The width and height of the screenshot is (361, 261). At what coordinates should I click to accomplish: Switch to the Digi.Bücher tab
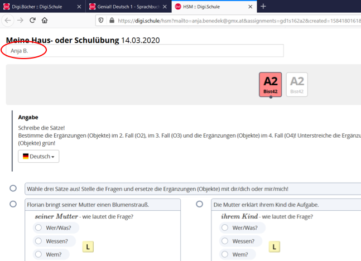point(39,6)
